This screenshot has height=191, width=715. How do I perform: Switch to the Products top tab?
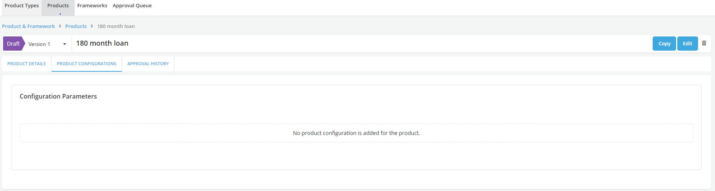point(58,6)
